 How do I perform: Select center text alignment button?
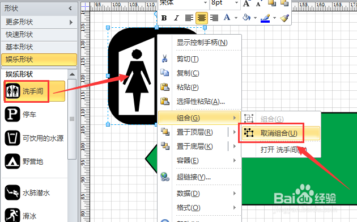(202, 18)
